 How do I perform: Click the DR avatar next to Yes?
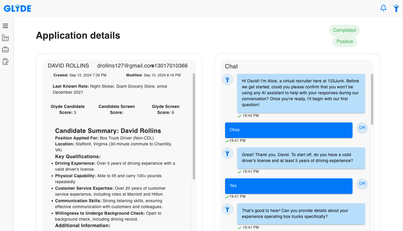tap(362, 184)
